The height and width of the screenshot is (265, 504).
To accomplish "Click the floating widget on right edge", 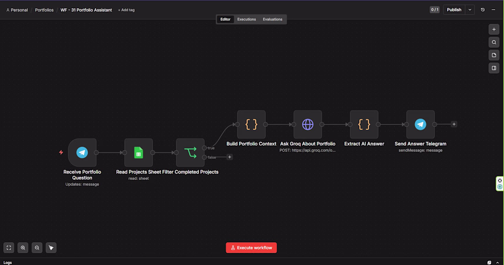I will (500, 184).
